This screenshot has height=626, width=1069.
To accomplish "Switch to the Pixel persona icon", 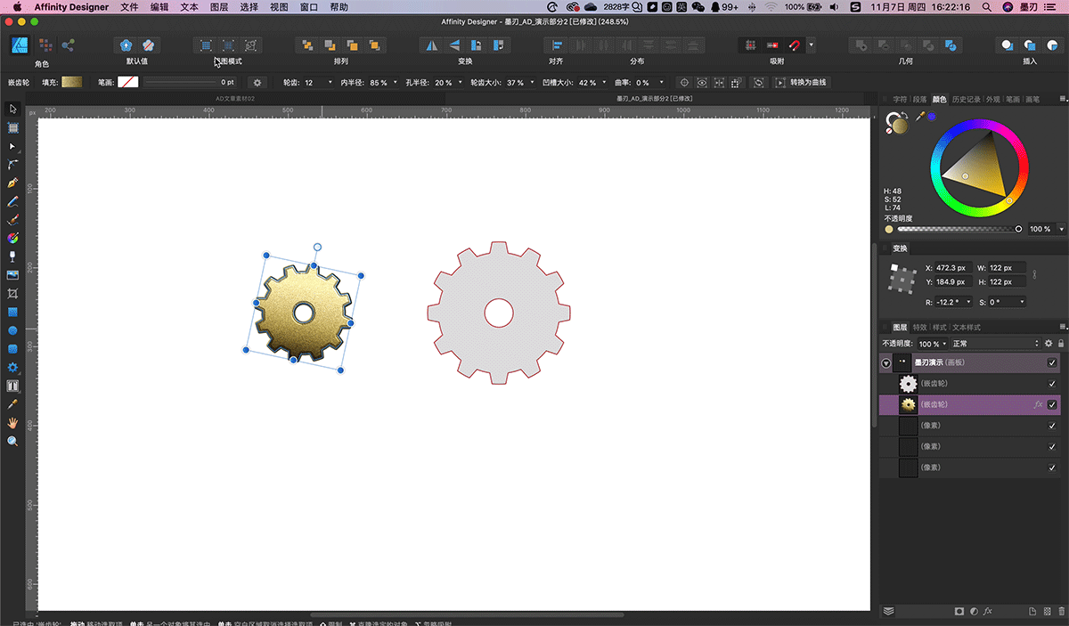I will [x=45, y=45].
